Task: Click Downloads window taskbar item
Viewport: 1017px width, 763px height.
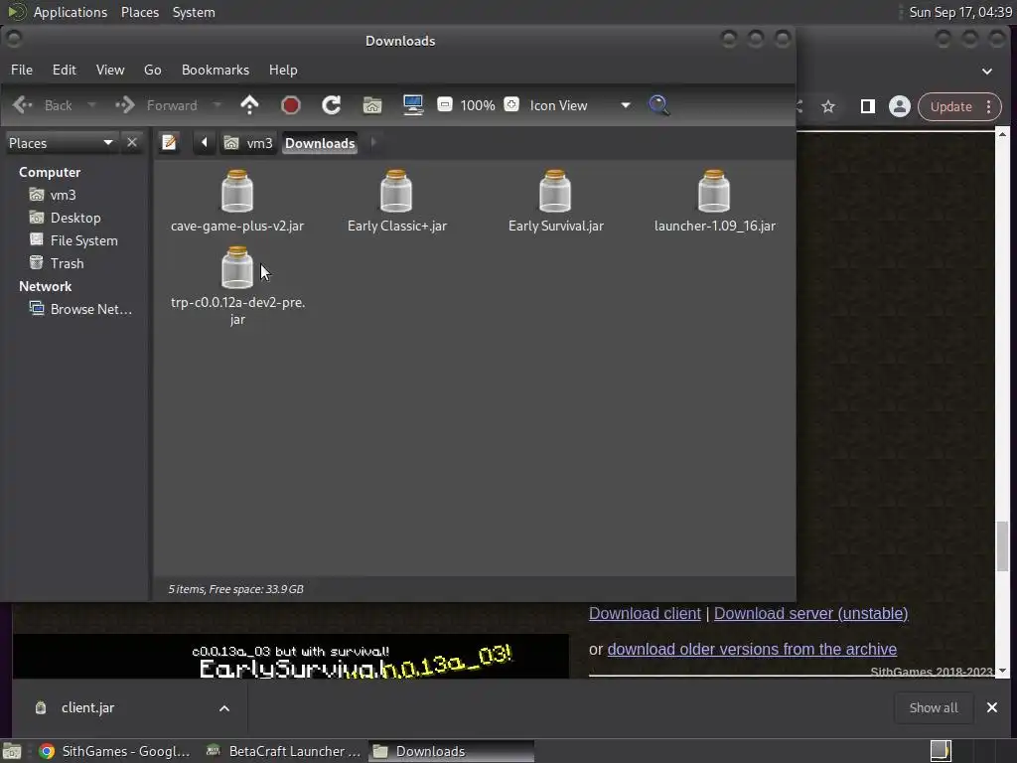Action: pos(452,751)
